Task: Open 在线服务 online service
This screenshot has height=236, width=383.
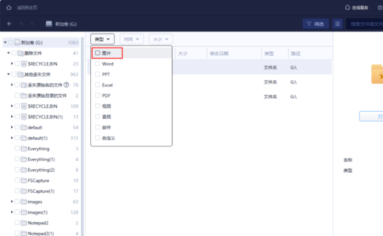Action: click(x=356, y=7)
